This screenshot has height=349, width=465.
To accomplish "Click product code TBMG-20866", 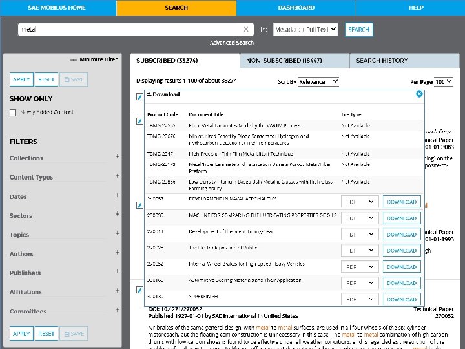I will pos(161,182).
